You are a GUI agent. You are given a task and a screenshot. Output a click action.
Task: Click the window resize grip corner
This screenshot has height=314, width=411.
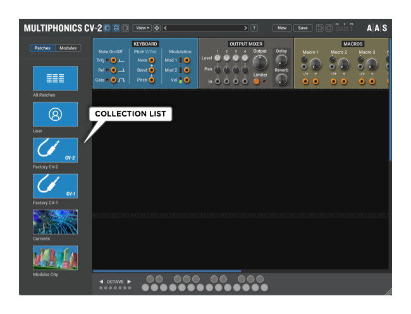tap(388, 291)
